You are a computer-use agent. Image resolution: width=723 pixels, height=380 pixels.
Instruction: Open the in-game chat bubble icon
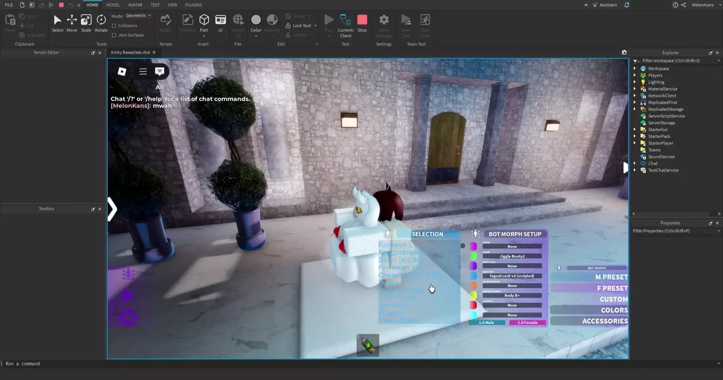(160, 71)
